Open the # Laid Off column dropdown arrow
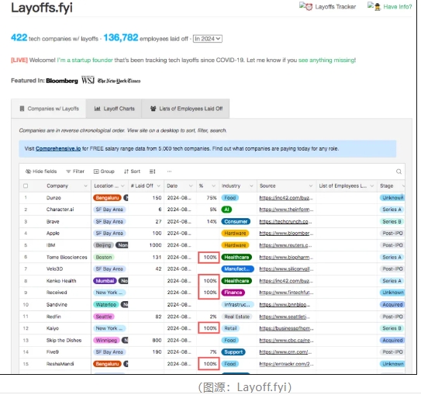 (159, 186)
